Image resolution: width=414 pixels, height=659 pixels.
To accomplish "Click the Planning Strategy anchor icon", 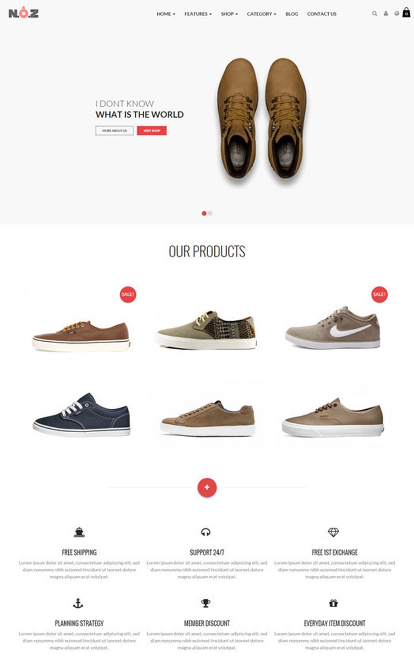I will [78, 603].
